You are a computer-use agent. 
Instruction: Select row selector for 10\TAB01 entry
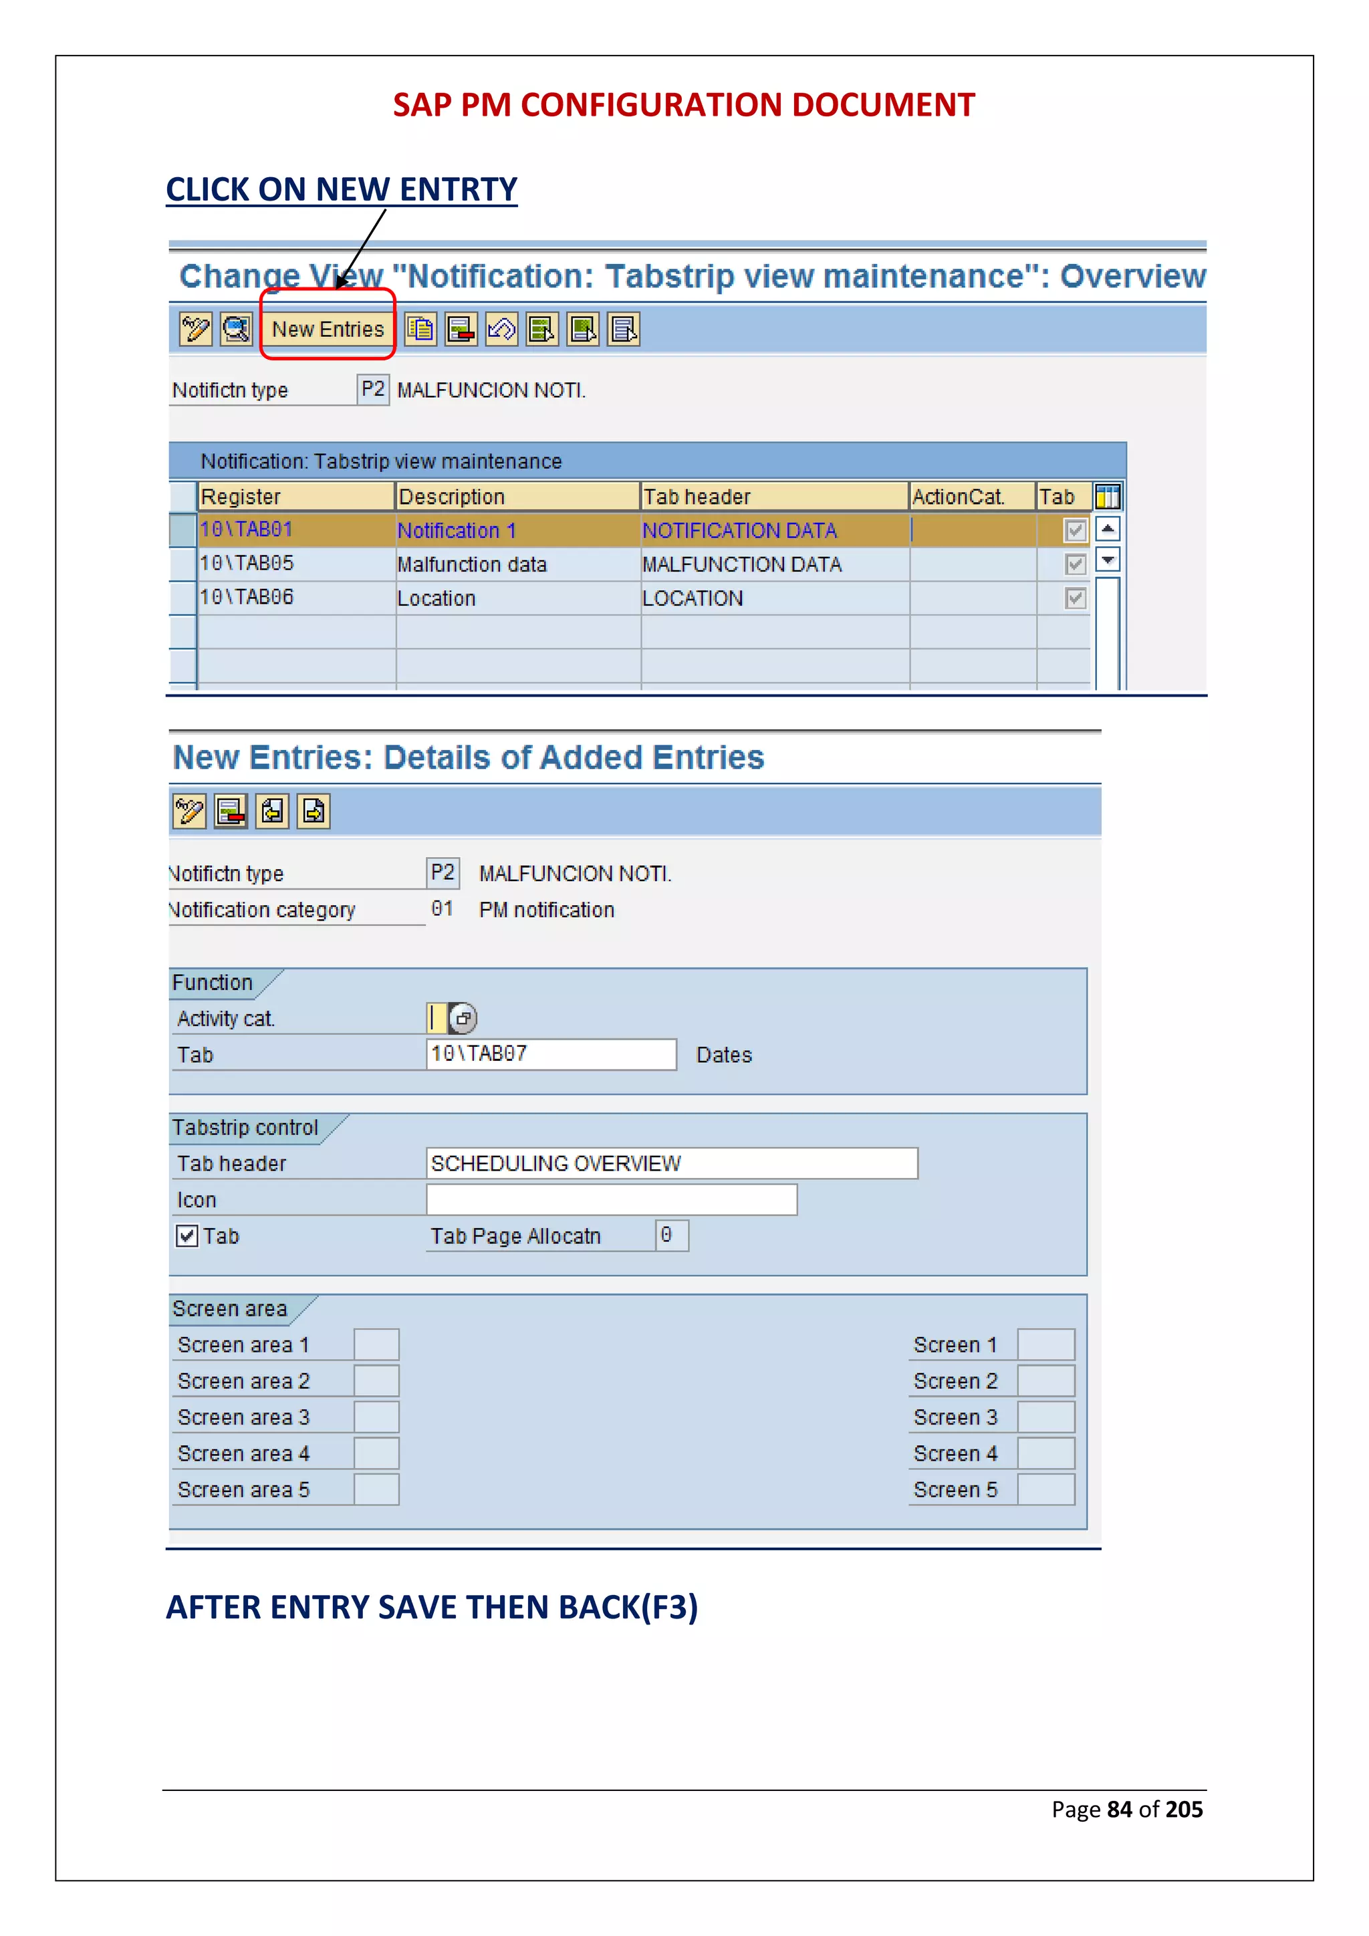pyautogui.click(x=183, y=530)
